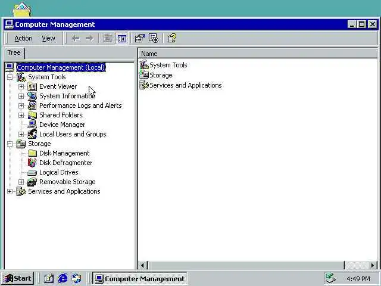Click the Name column header

click(258, 54)
